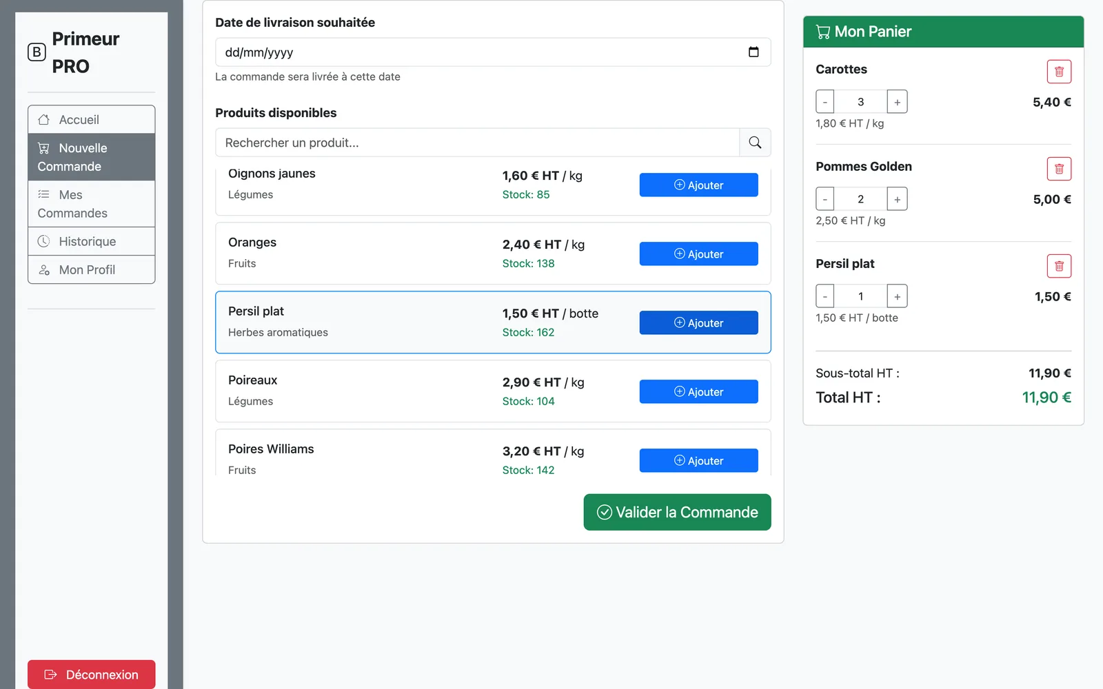Click the Herbes aromatiques category label
1103x689 pixels.
pos(278,332)
